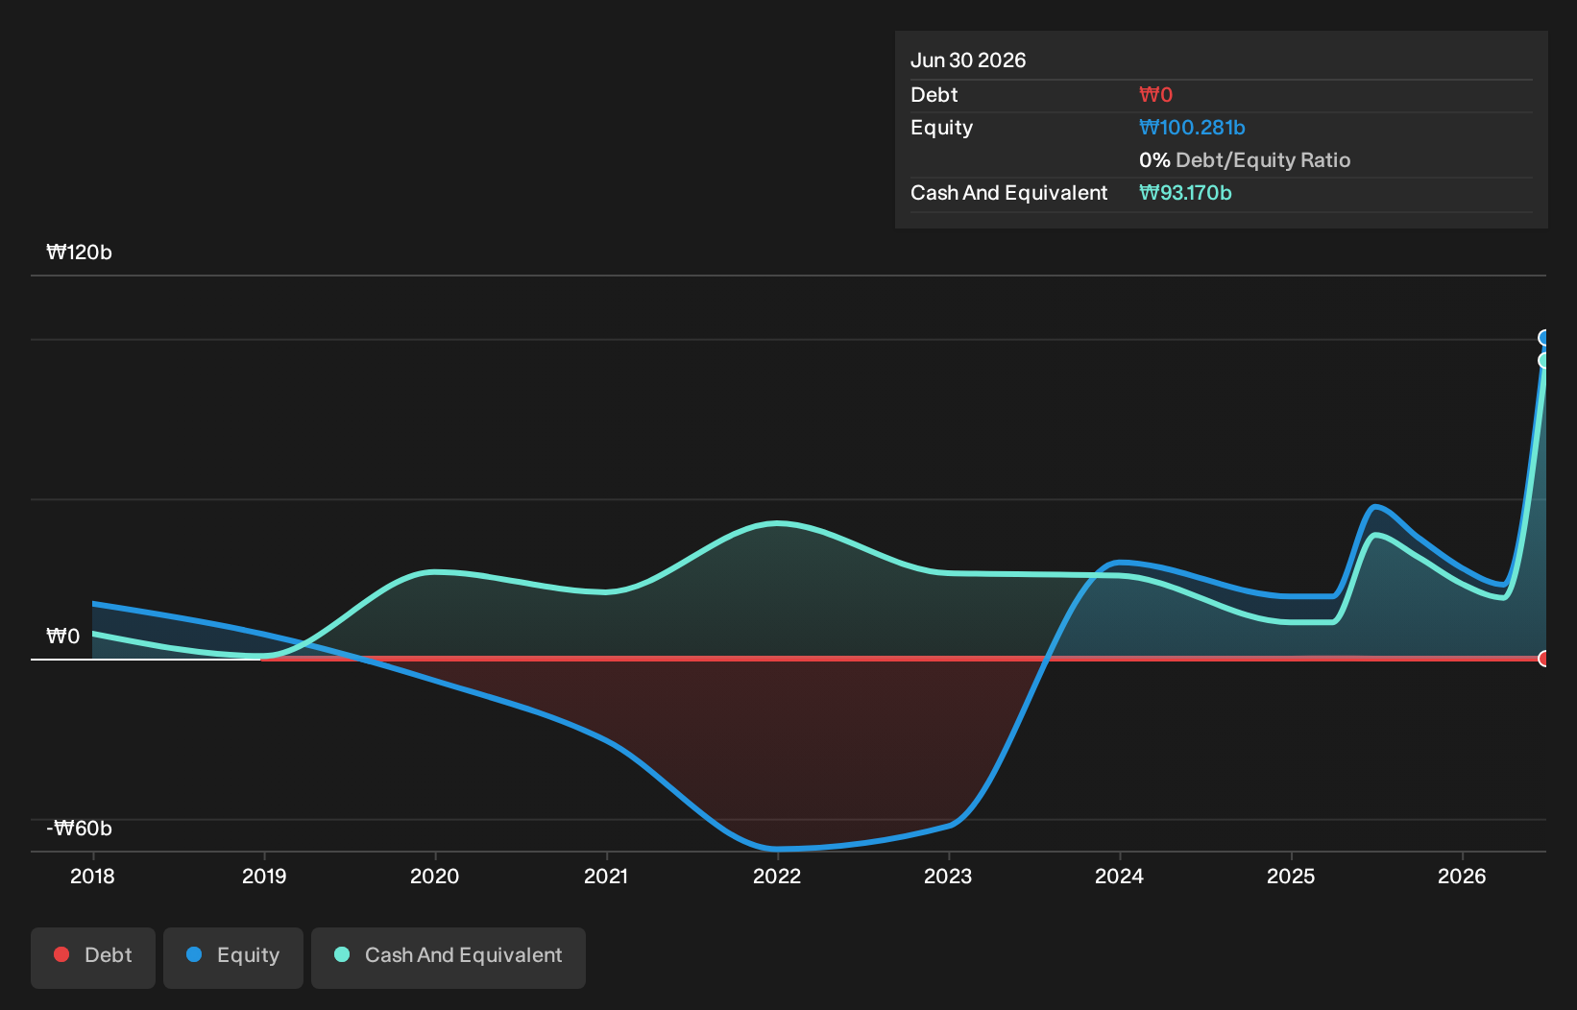Click the ₩120b y-axis label
The height and width of the screenshot is (1010, 1577).
coord(79,252)
